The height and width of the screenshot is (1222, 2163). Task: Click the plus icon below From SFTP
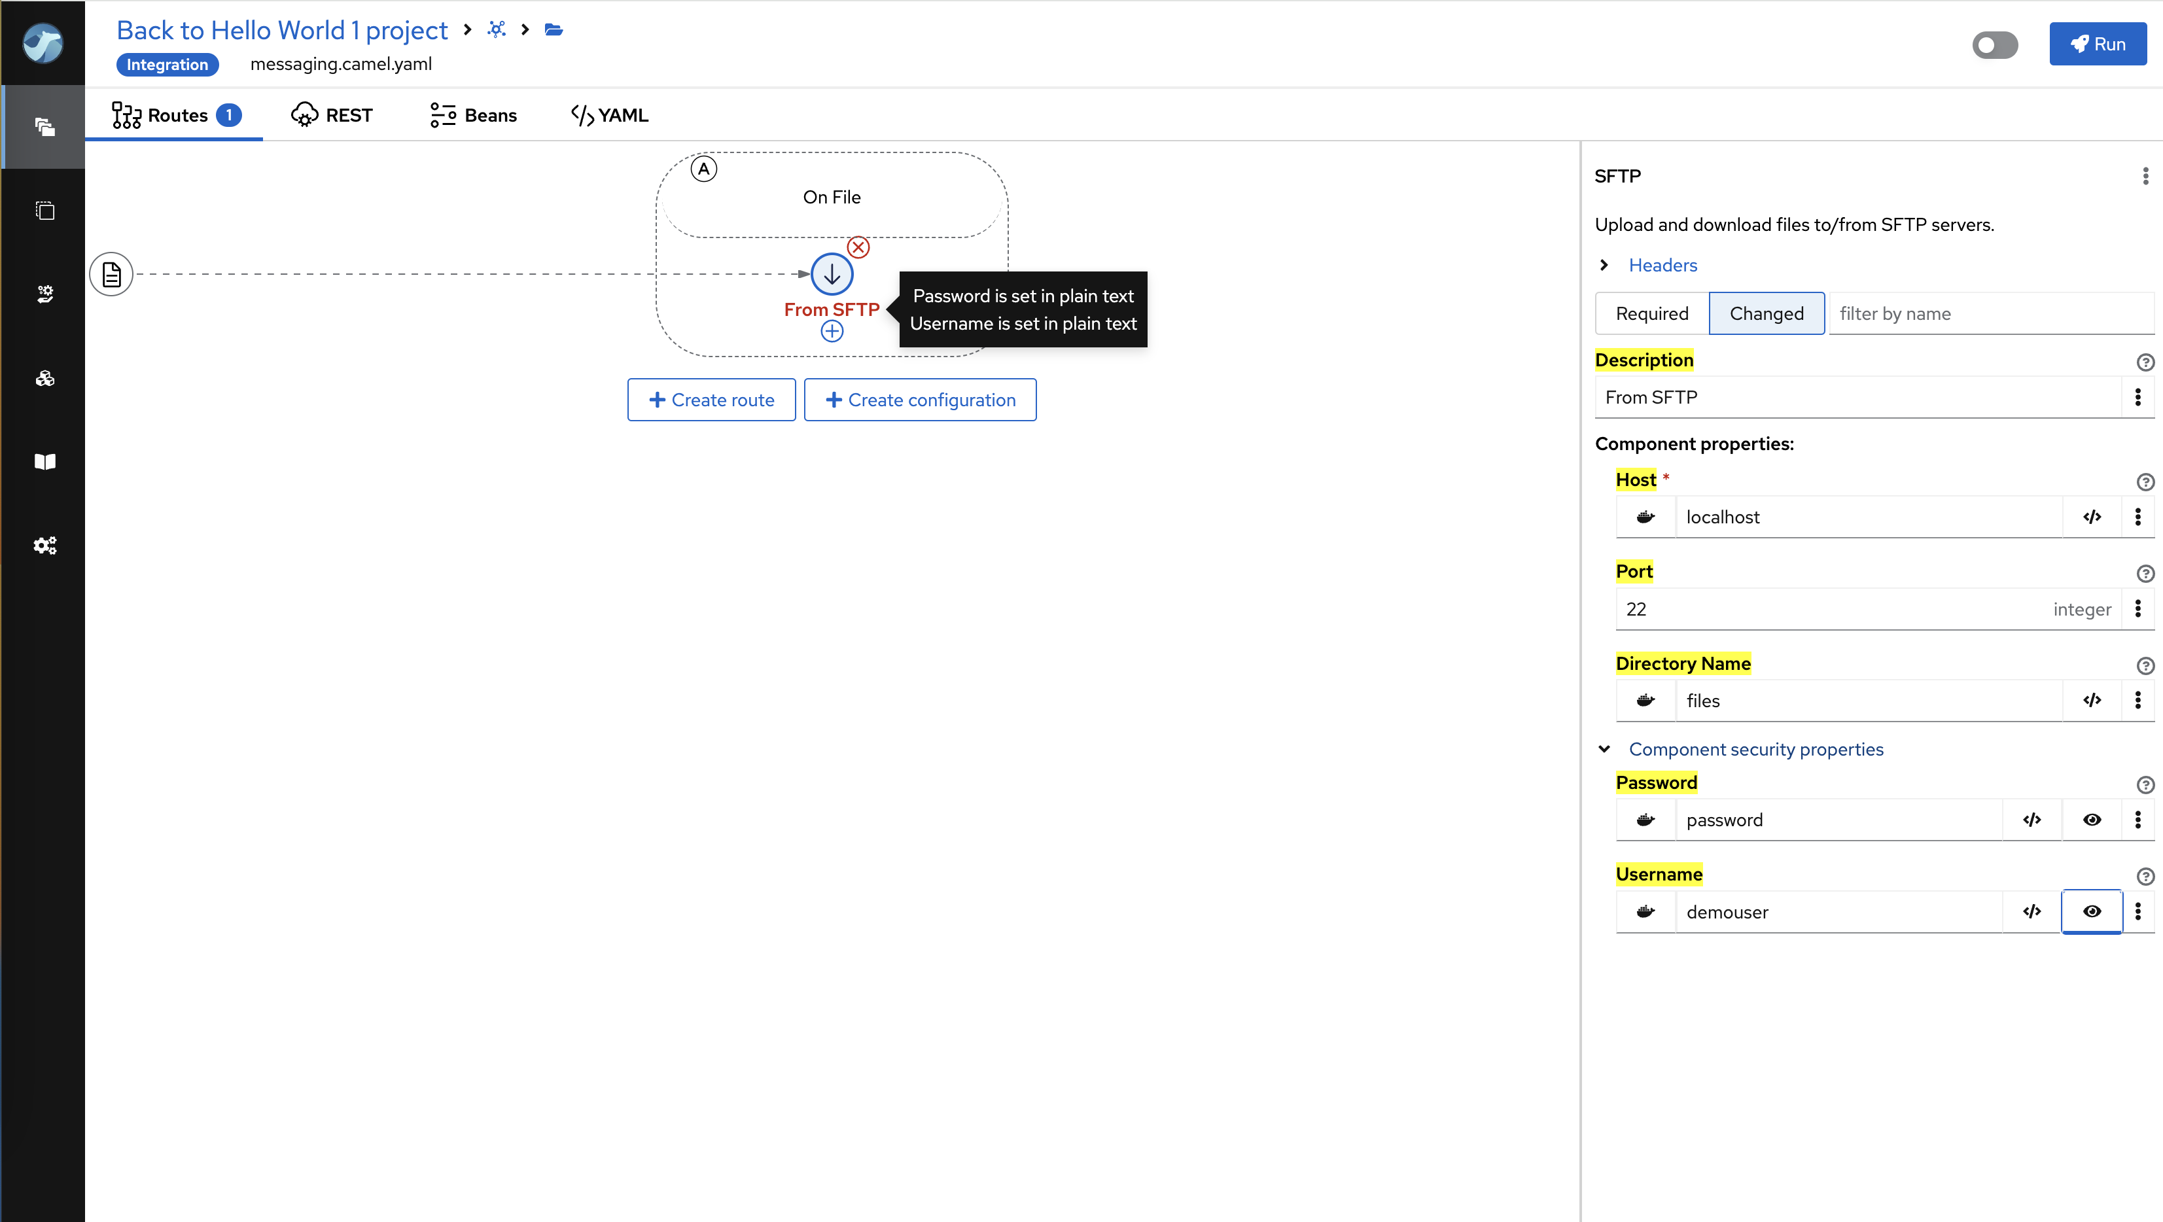832,332
